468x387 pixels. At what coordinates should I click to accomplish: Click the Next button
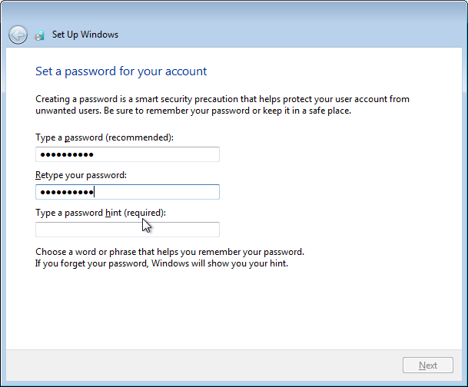428,365
